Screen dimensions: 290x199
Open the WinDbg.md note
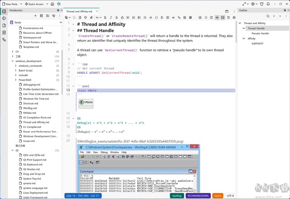coord(30,108)
